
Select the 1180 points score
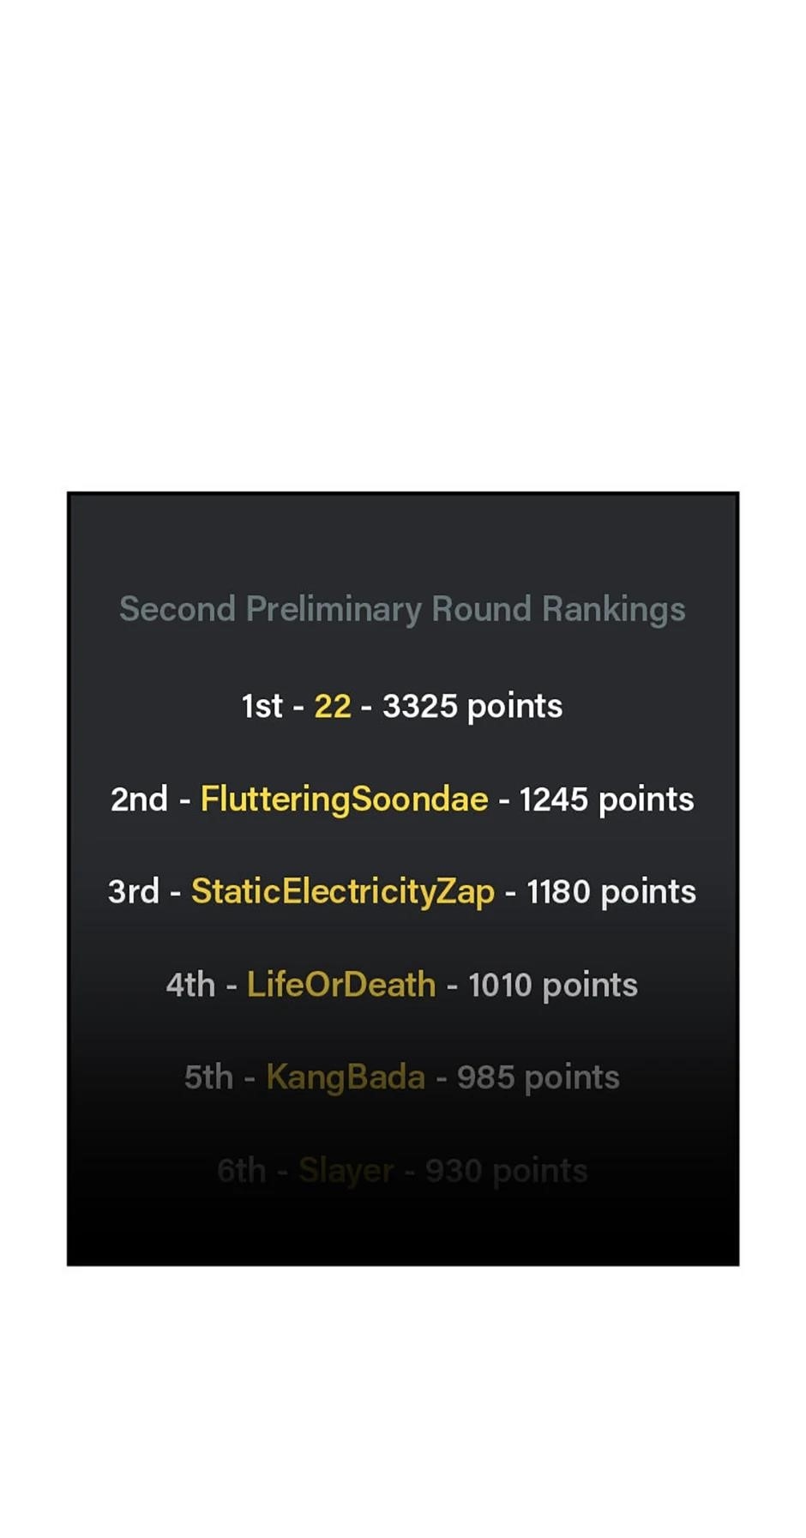tap(611, 892)
